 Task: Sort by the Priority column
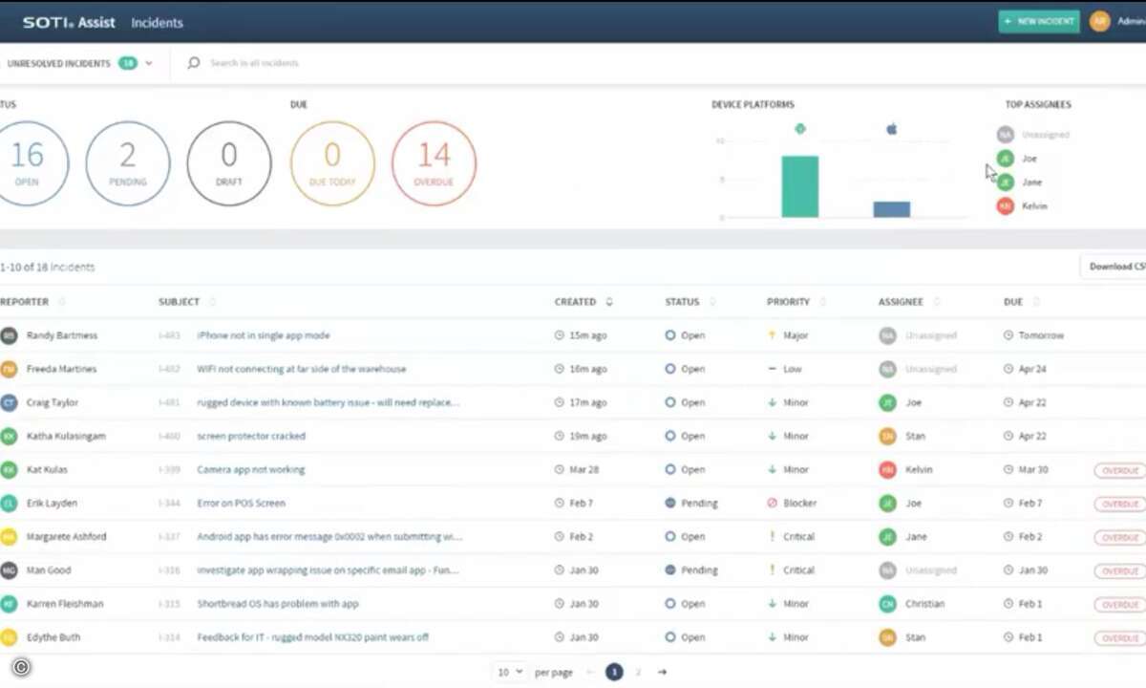(796, 302)
